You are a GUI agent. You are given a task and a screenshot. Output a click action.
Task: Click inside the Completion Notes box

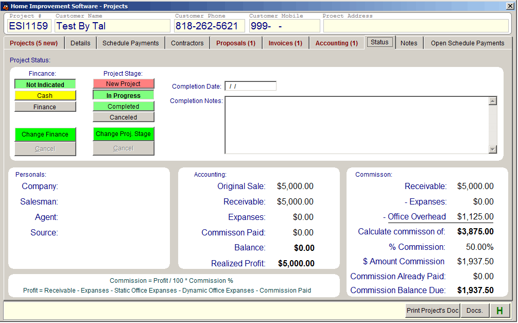357,125
